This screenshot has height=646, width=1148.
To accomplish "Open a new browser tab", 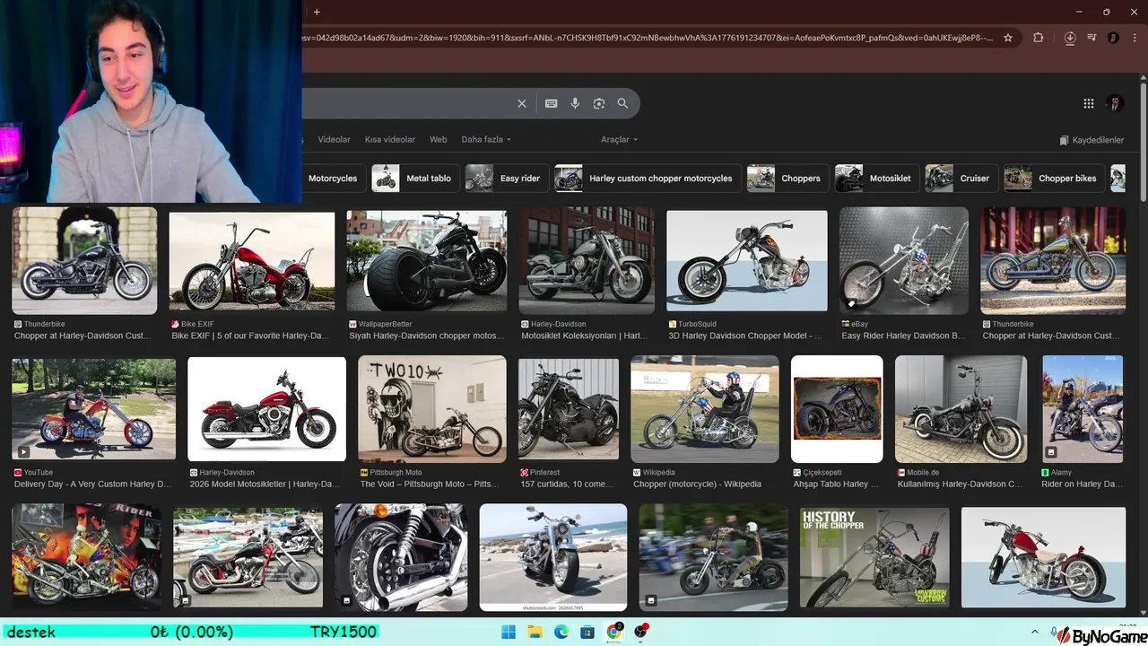I will 317,12.
